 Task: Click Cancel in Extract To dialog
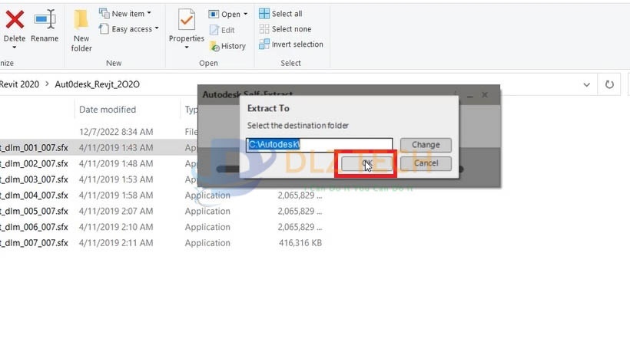425,163
